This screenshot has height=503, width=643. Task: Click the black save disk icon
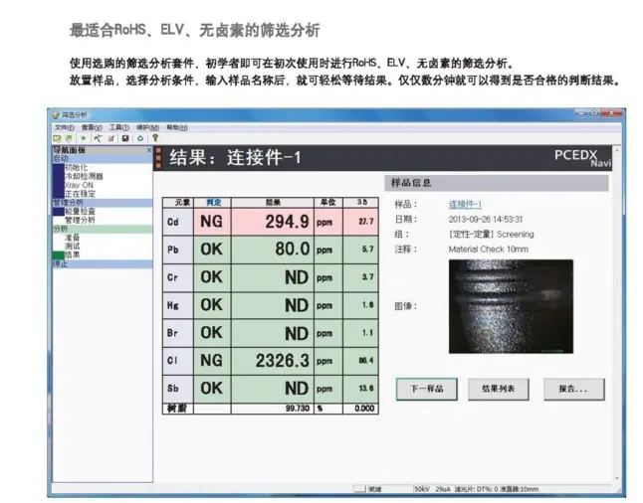125,138
